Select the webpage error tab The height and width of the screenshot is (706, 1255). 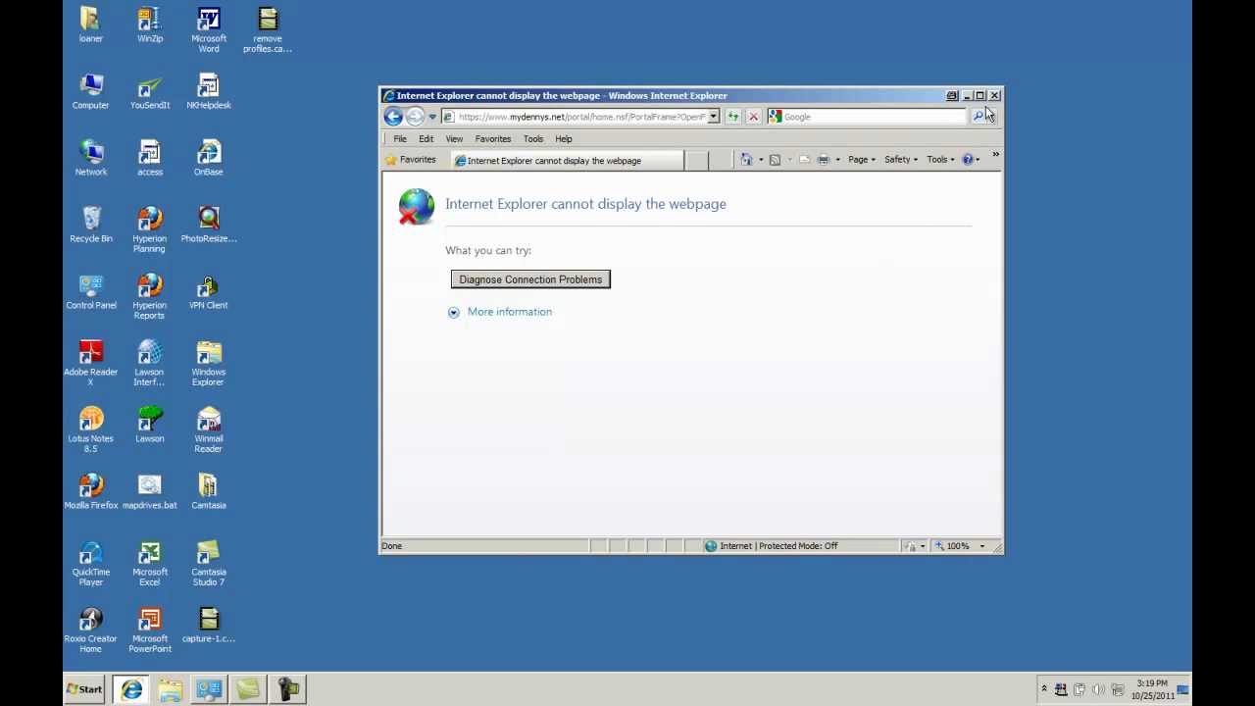click(x=567, y=161)
